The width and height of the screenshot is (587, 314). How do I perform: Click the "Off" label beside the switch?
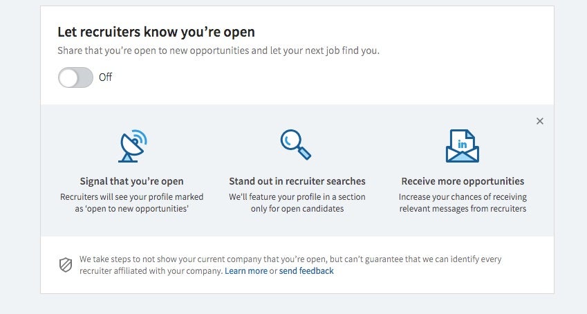point(105,77)
